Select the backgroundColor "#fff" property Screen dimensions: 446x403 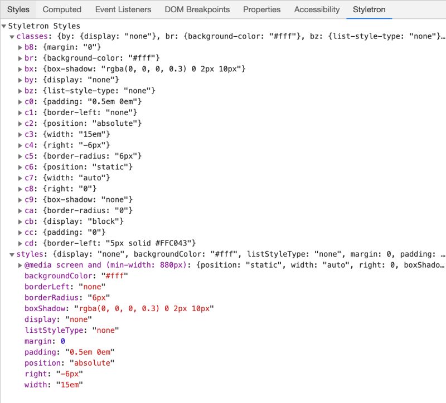76,276
